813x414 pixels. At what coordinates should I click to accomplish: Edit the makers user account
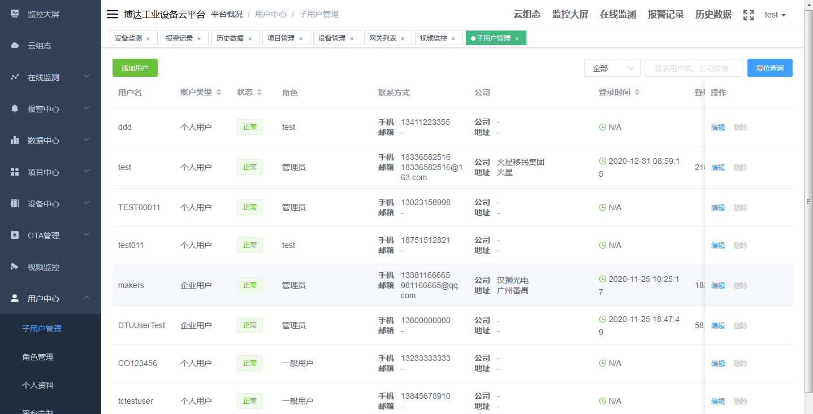[x=717, y=285]
